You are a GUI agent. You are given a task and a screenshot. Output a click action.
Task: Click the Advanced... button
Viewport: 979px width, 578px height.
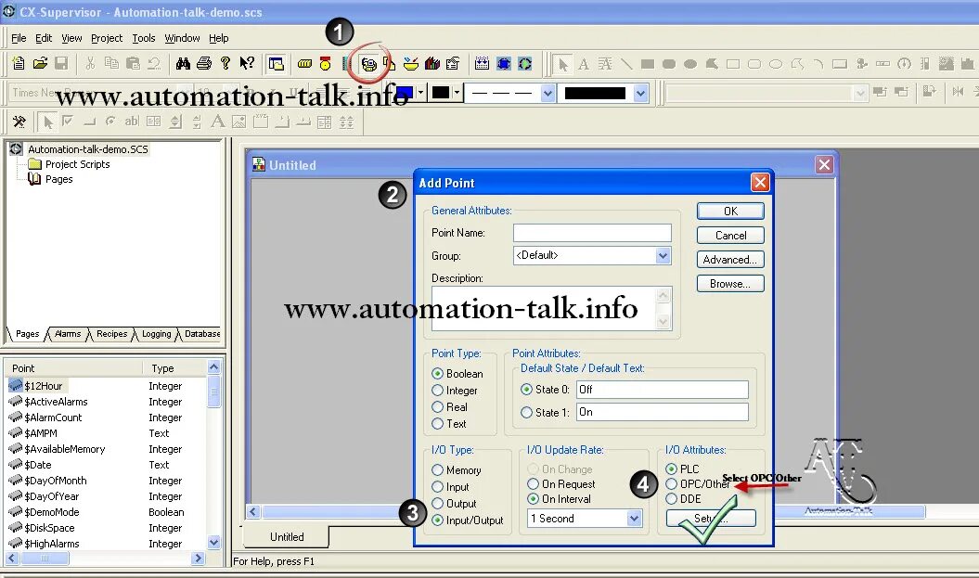pyautogui.click(x=730, y=260)
